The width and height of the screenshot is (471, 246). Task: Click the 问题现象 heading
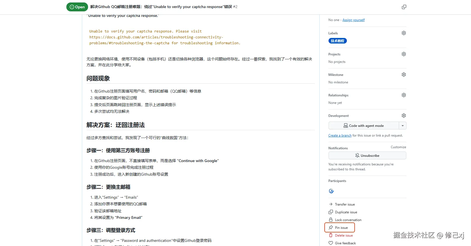point(98,78)
